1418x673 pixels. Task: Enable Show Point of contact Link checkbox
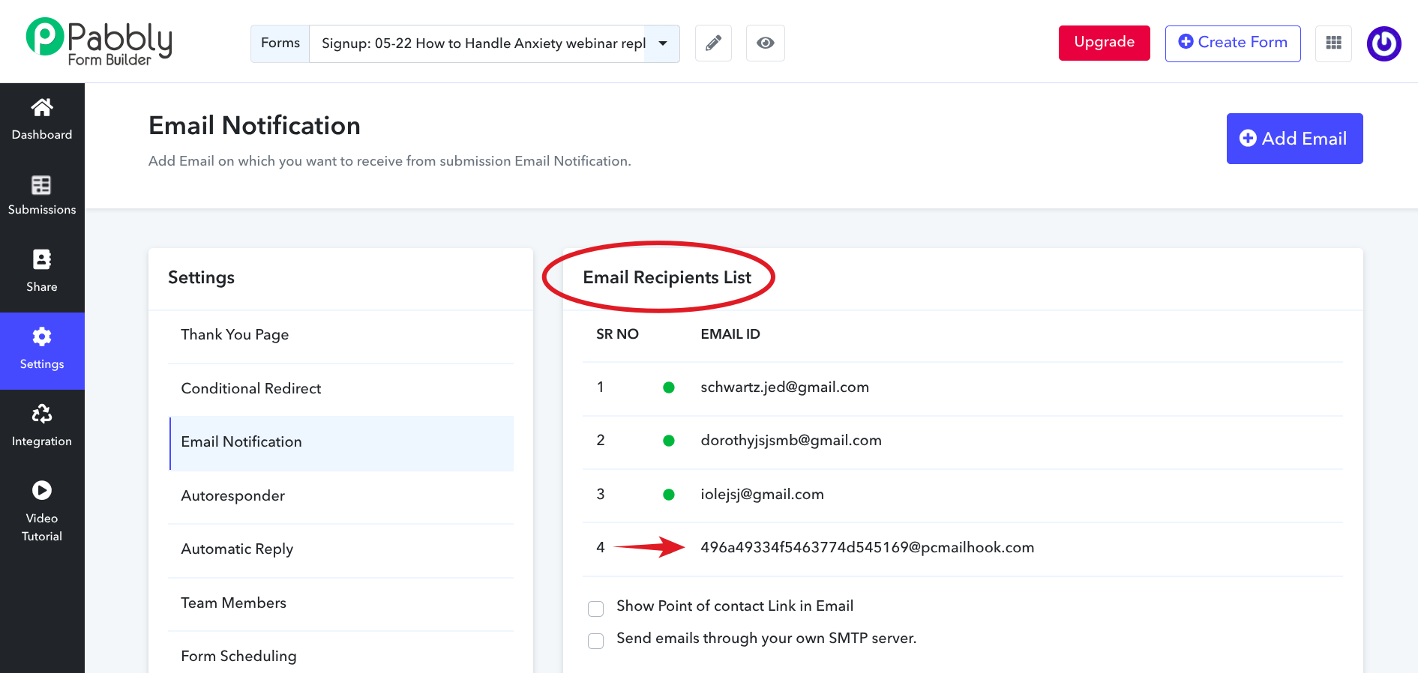point(596,609)
